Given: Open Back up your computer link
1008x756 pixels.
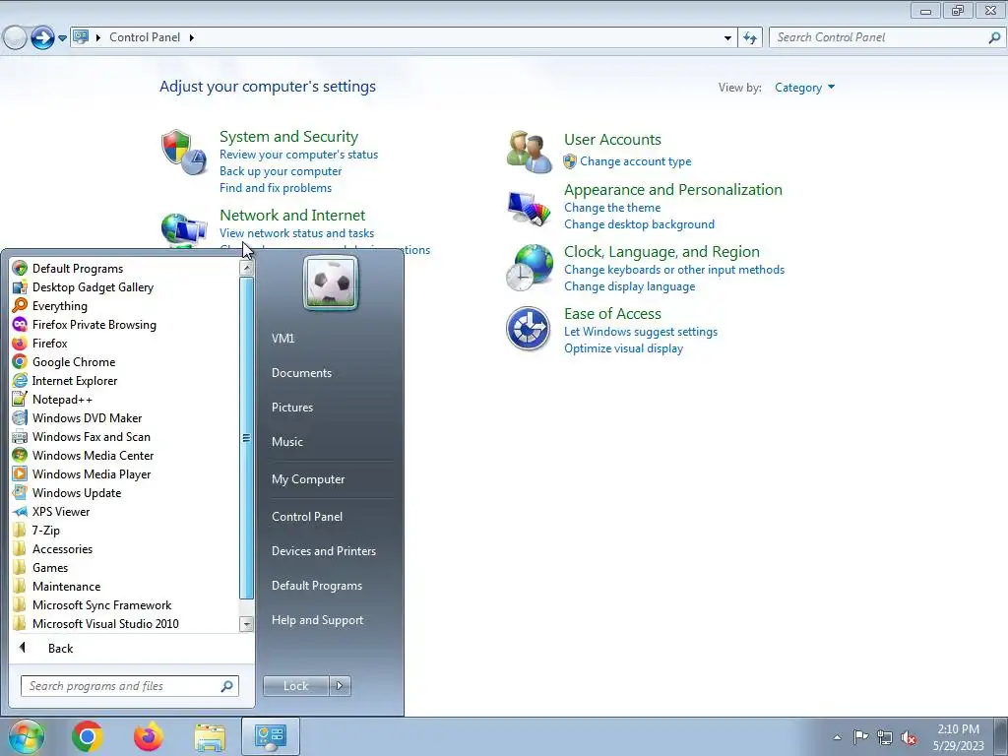Looking at the screenshot, I should tap(281, 171).
